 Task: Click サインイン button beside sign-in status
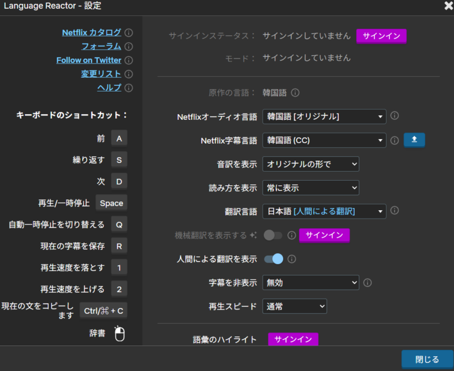point(381,36)
